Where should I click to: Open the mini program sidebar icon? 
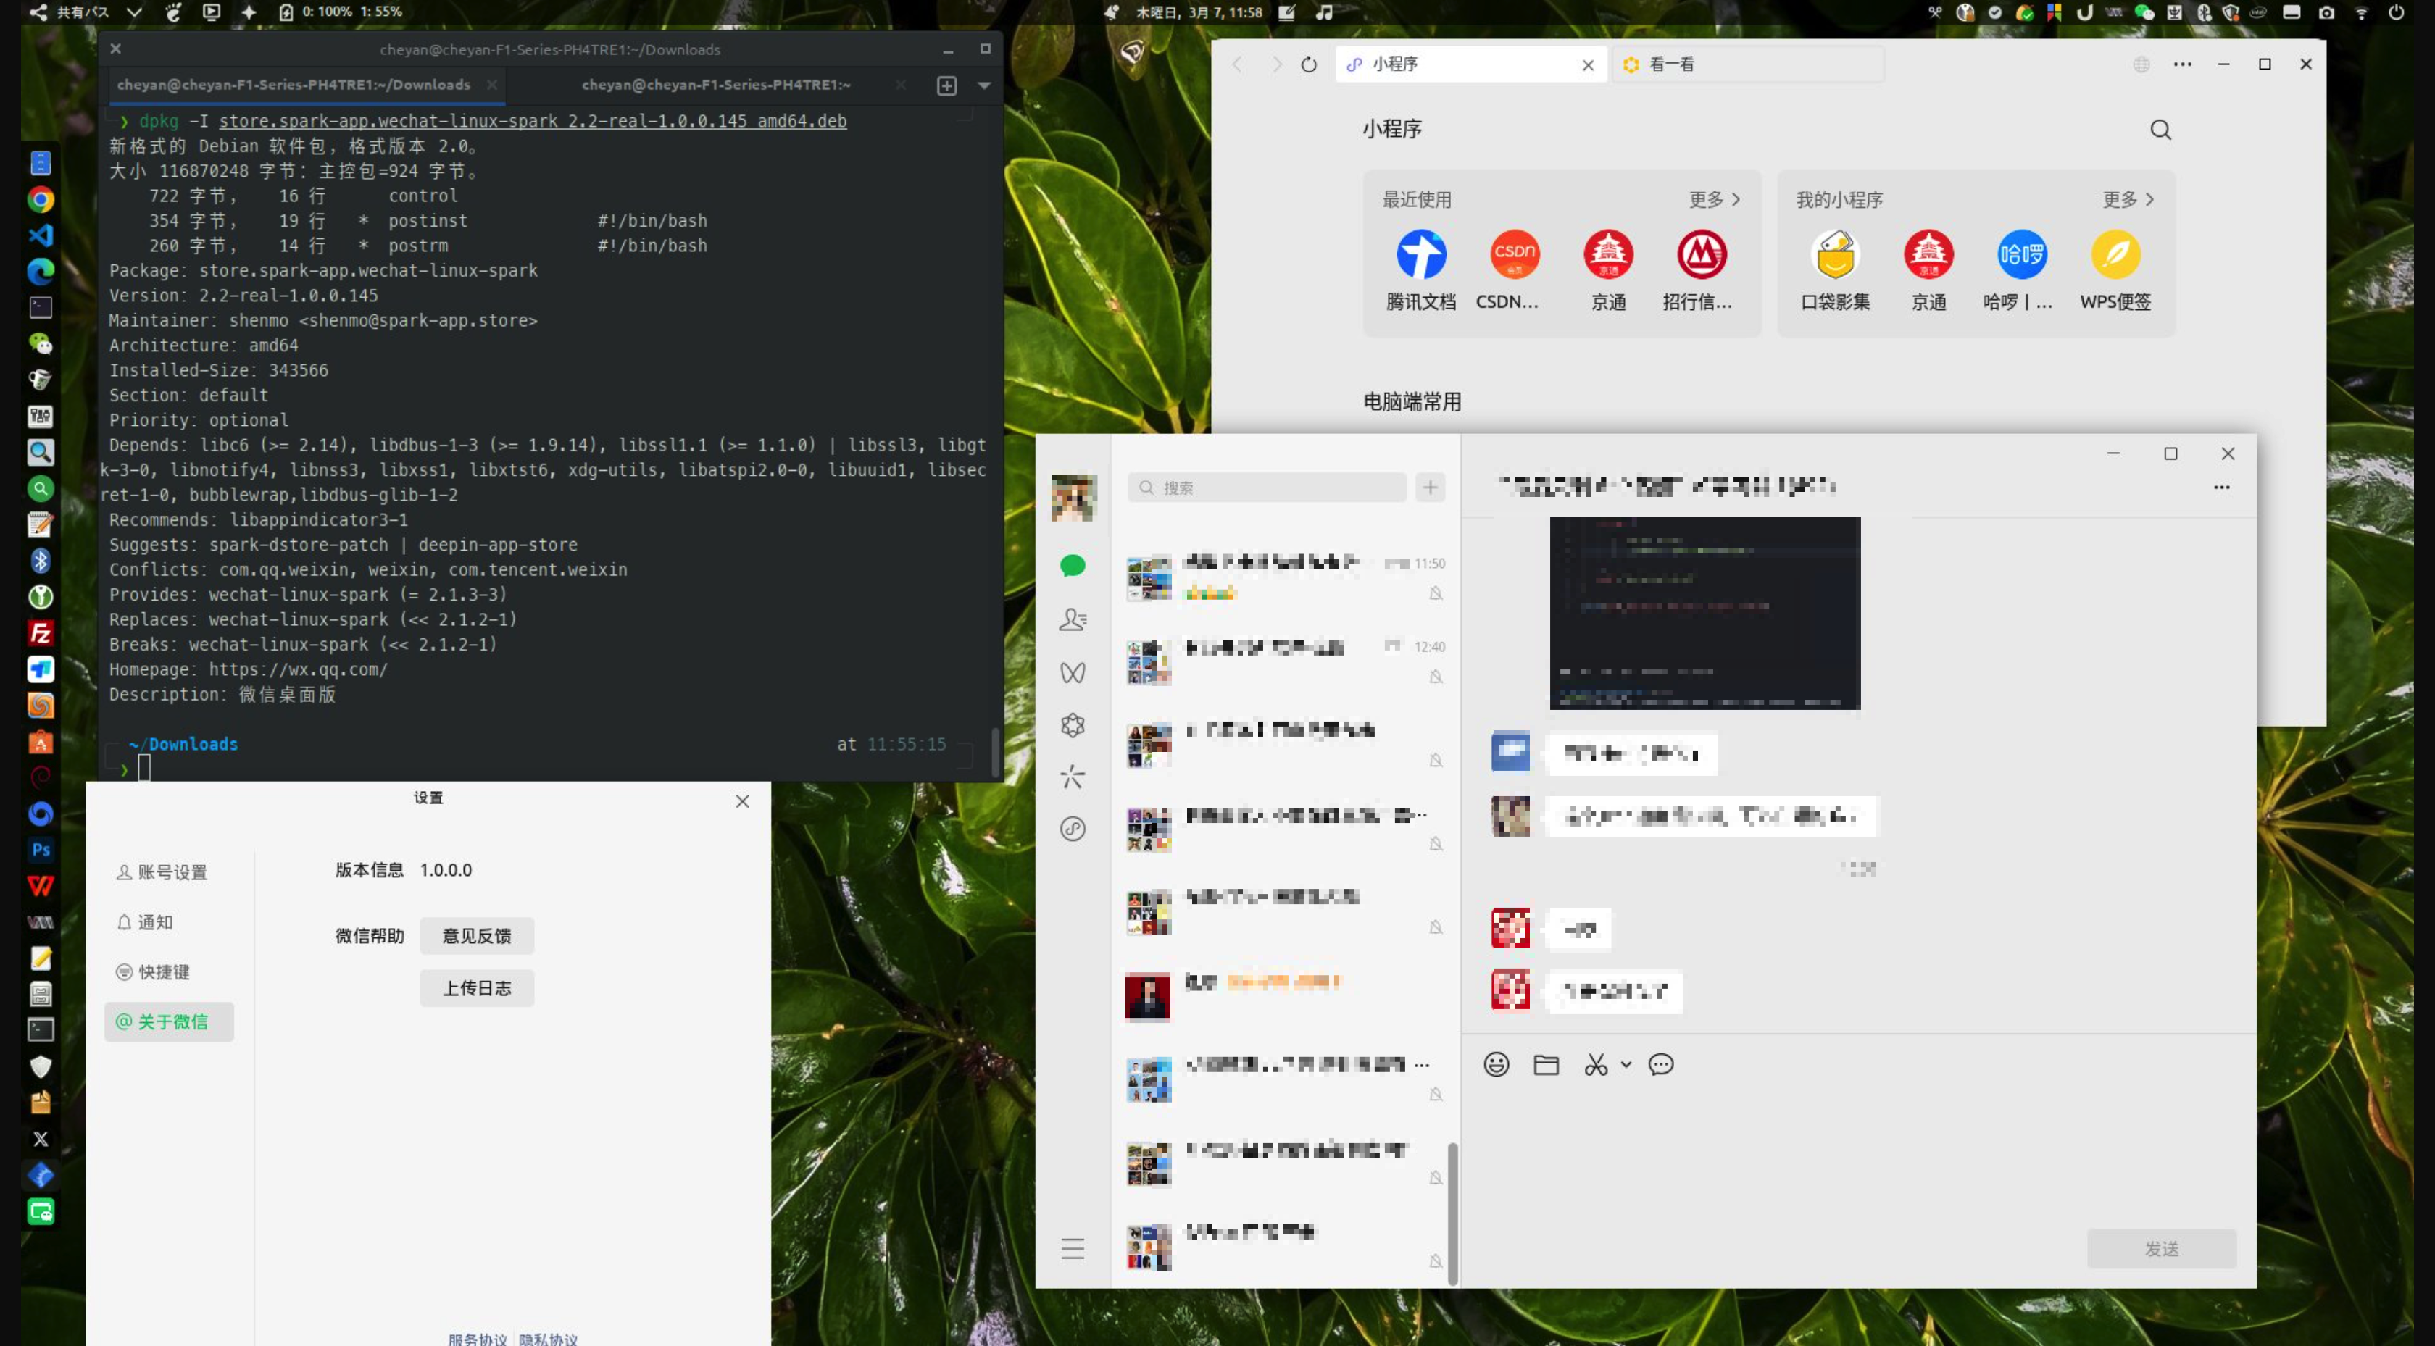point(1073,829)
